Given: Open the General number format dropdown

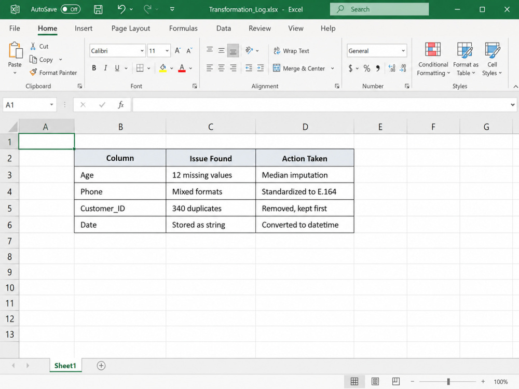Looking at the screenshot, I should tap(403, 51).
